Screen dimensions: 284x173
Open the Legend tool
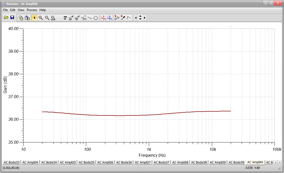click(84, 18)
